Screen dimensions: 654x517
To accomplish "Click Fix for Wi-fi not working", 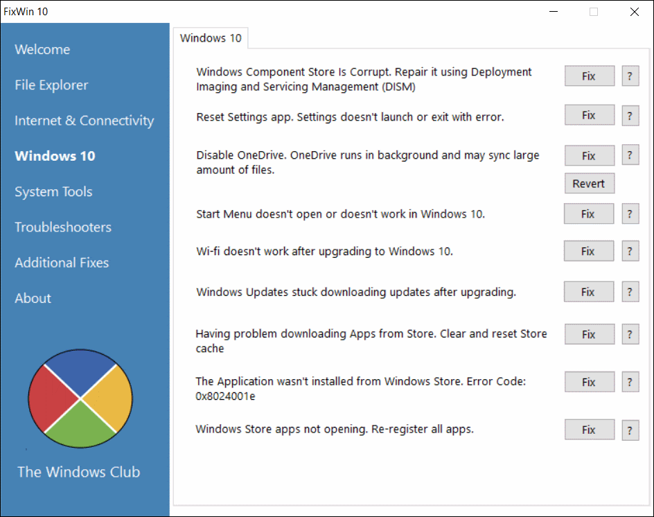I will point(588,251).
